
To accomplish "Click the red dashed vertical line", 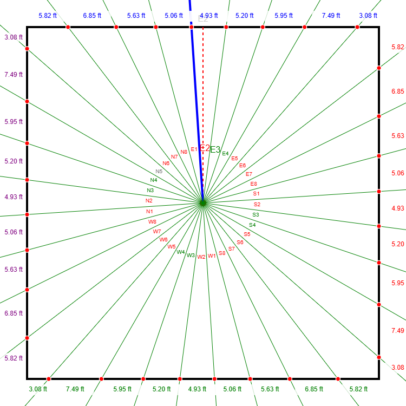I will tap(203, 115).
